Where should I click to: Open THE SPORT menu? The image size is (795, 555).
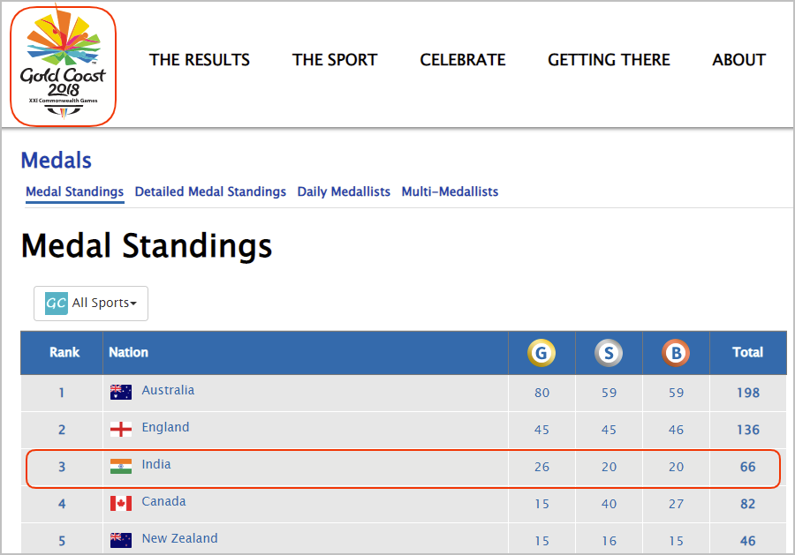(335, 60)
